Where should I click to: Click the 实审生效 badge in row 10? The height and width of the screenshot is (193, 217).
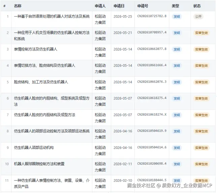(201, 164)
